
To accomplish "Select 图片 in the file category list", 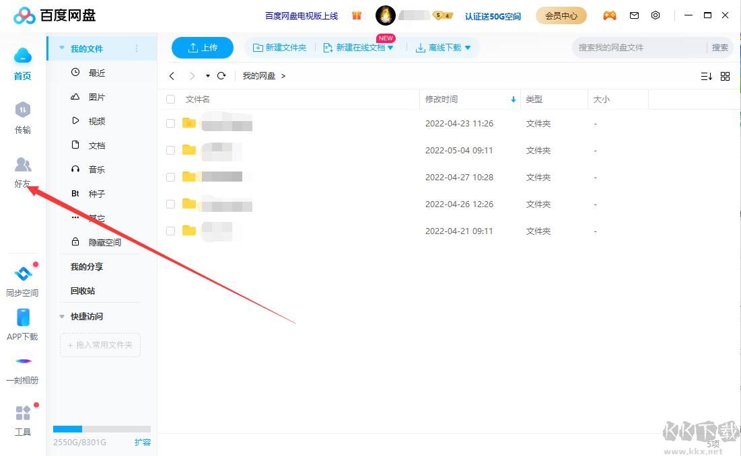I will pyautogui.click(x=96, y=97).
